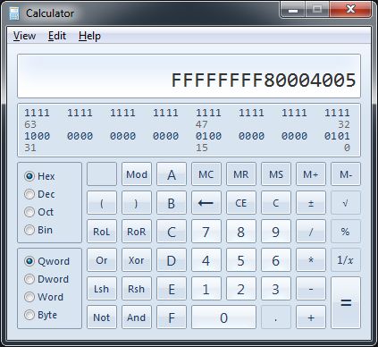Click the MR memory recall button

(241, 174)
